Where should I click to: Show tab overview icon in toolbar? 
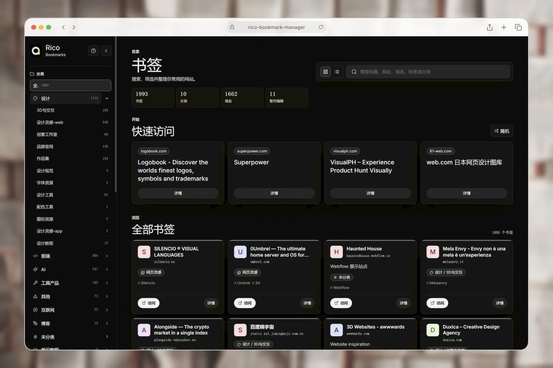518,27
